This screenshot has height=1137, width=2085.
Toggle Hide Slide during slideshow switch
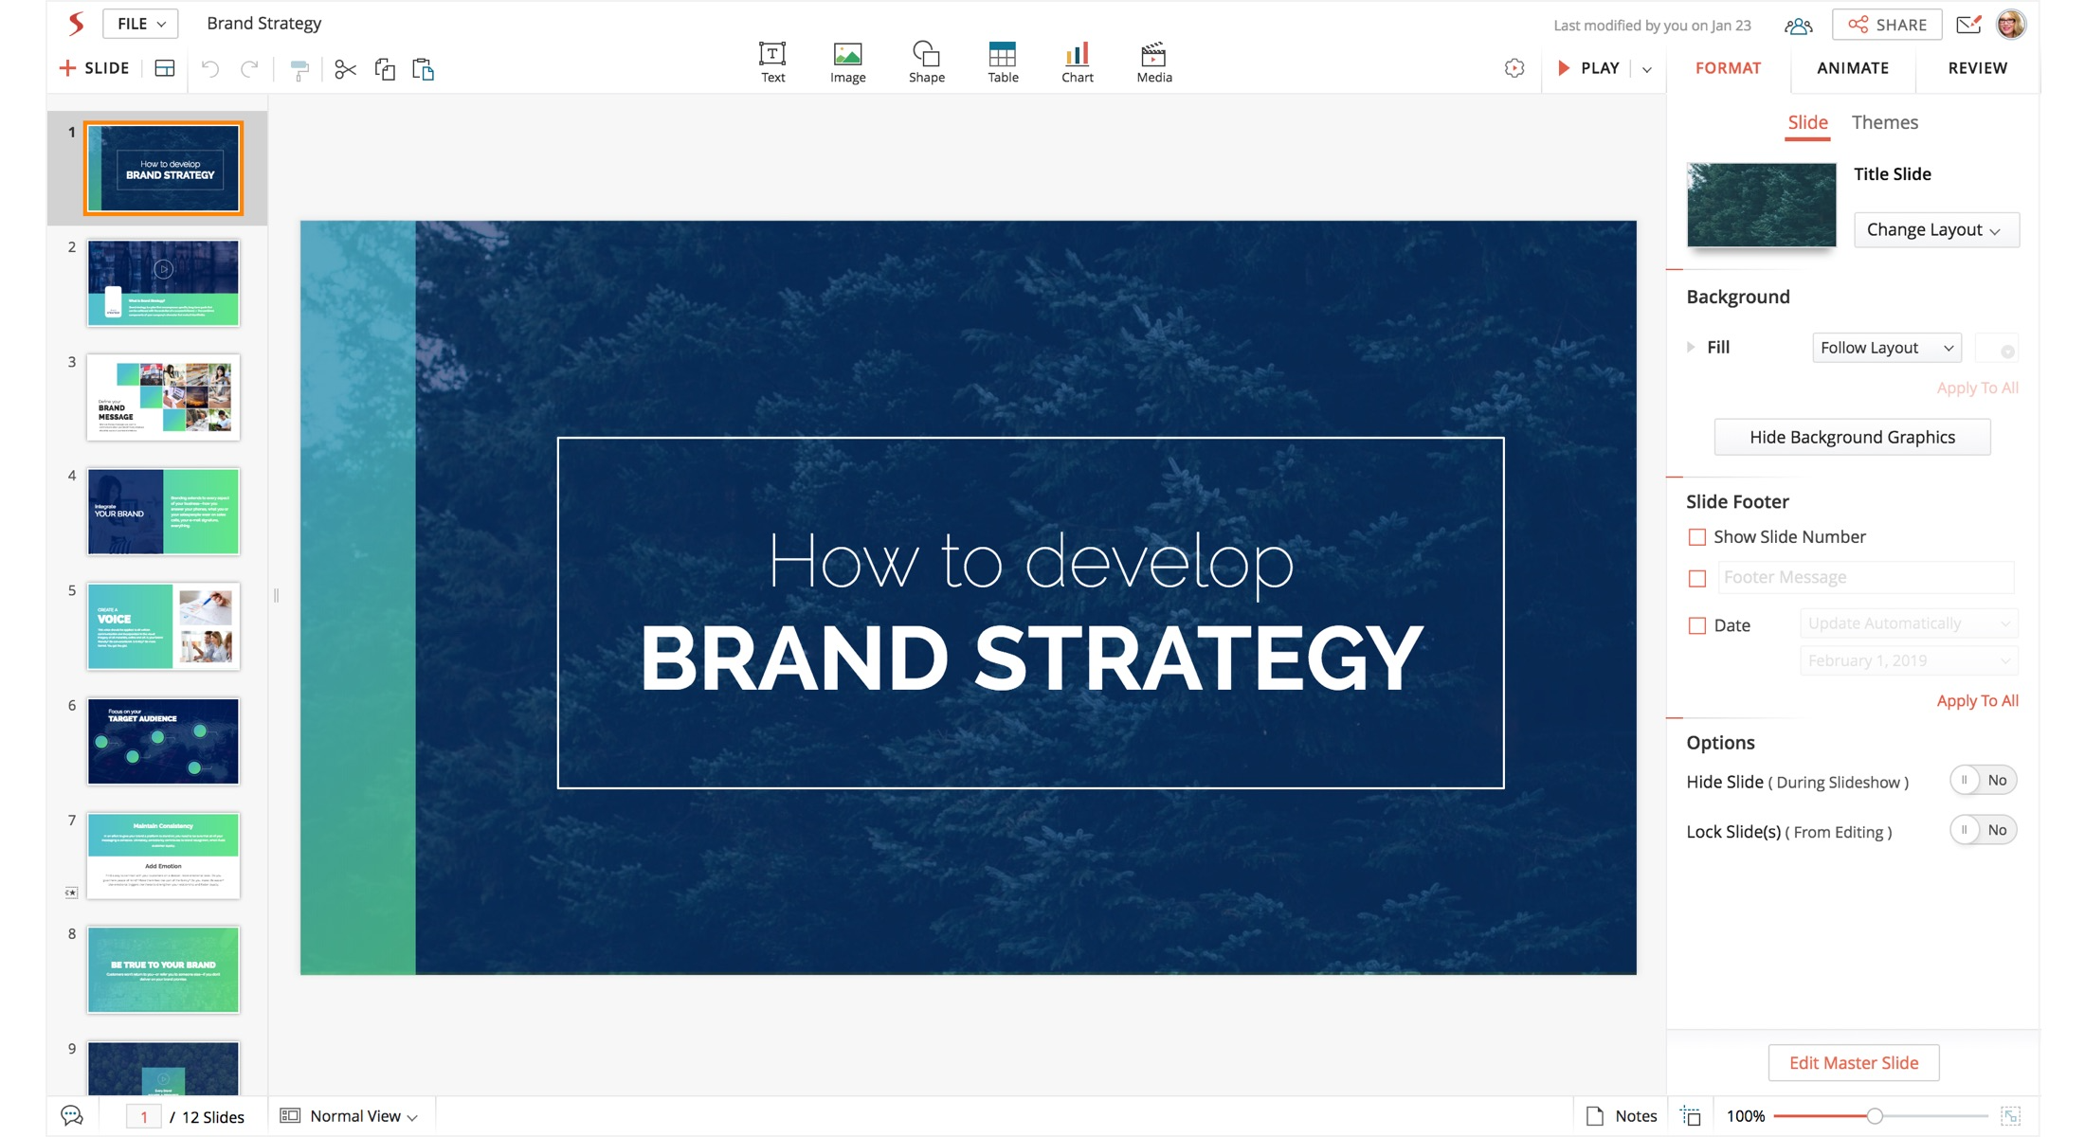pyautogui.click(x=1983, y=781)
